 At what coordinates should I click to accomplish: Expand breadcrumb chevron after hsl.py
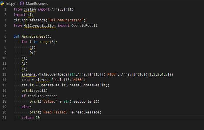(17, 4)
